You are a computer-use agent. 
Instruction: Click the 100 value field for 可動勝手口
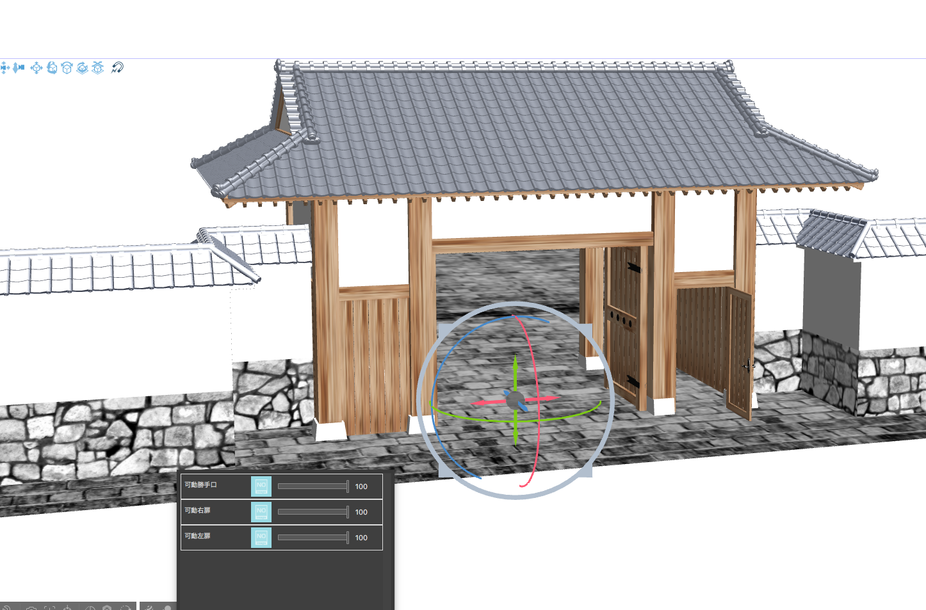tap(361, 486)
